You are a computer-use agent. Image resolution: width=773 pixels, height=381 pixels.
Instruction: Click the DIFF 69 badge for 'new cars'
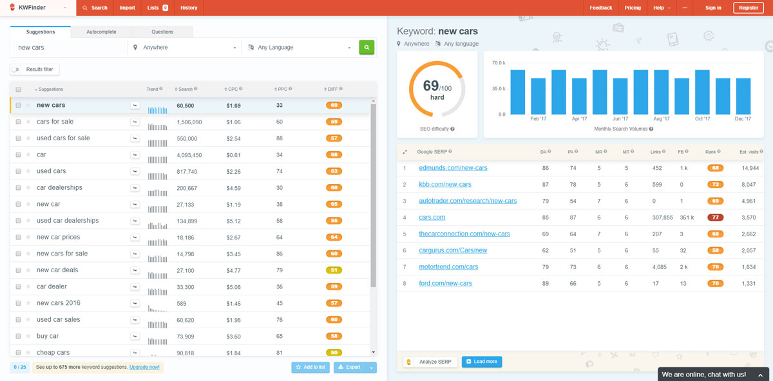(334, 105)
